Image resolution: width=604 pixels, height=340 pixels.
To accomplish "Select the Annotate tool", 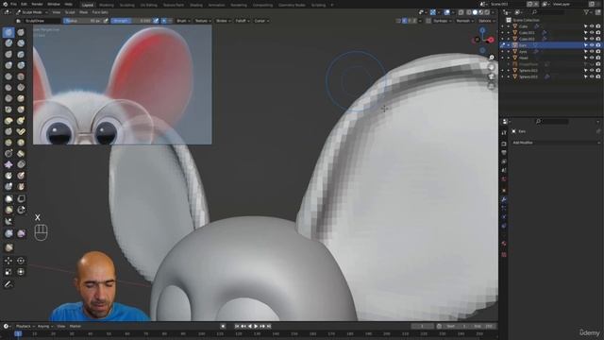I will (8, 284).
